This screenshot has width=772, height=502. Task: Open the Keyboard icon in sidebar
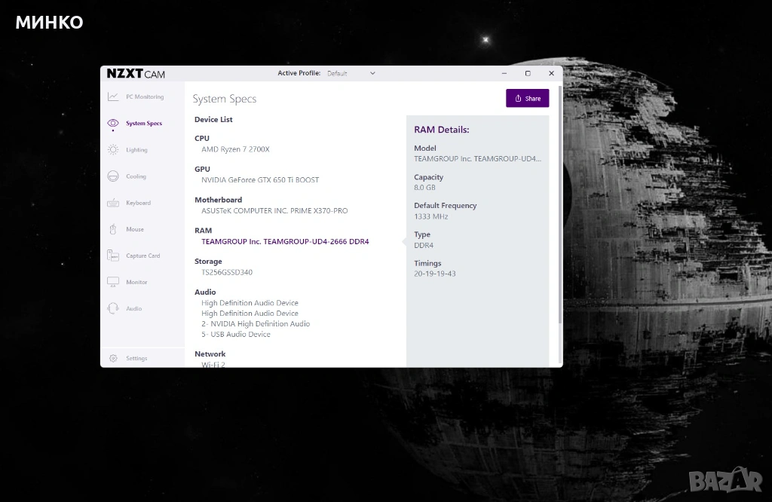[113, 203]
